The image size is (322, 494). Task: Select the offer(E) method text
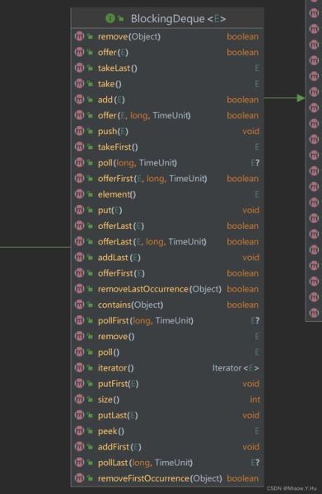[113, 53]
